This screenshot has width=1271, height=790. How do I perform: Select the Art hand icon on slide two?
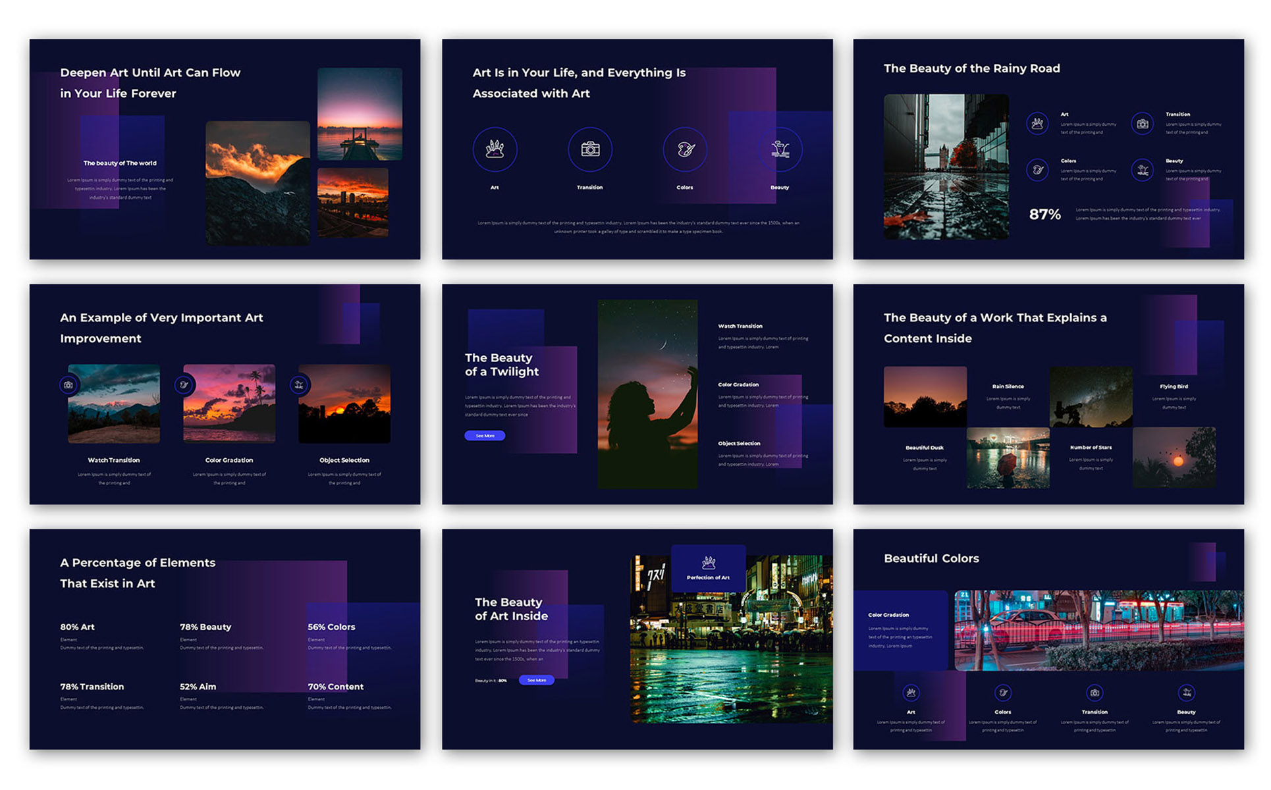click(495, 149)
